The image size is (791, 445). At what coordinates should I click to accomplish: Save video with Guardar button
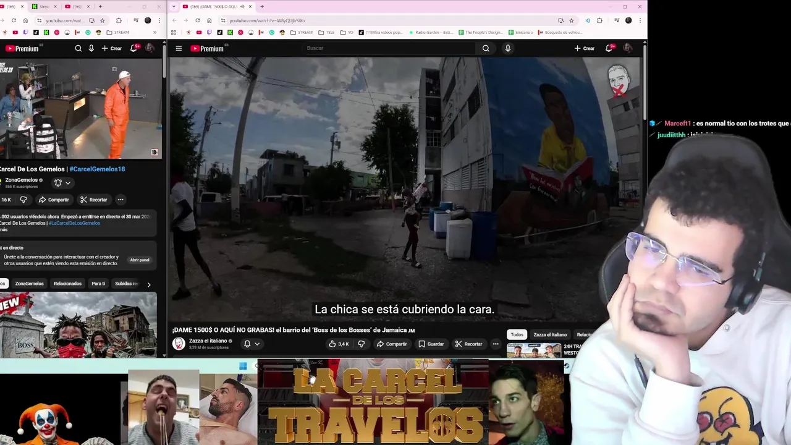pos(431,344)
